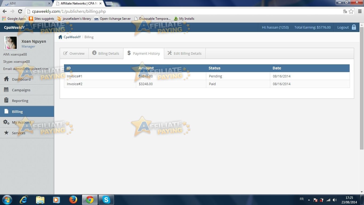Click the browser vertical scrollbar

tap(362, 88)
